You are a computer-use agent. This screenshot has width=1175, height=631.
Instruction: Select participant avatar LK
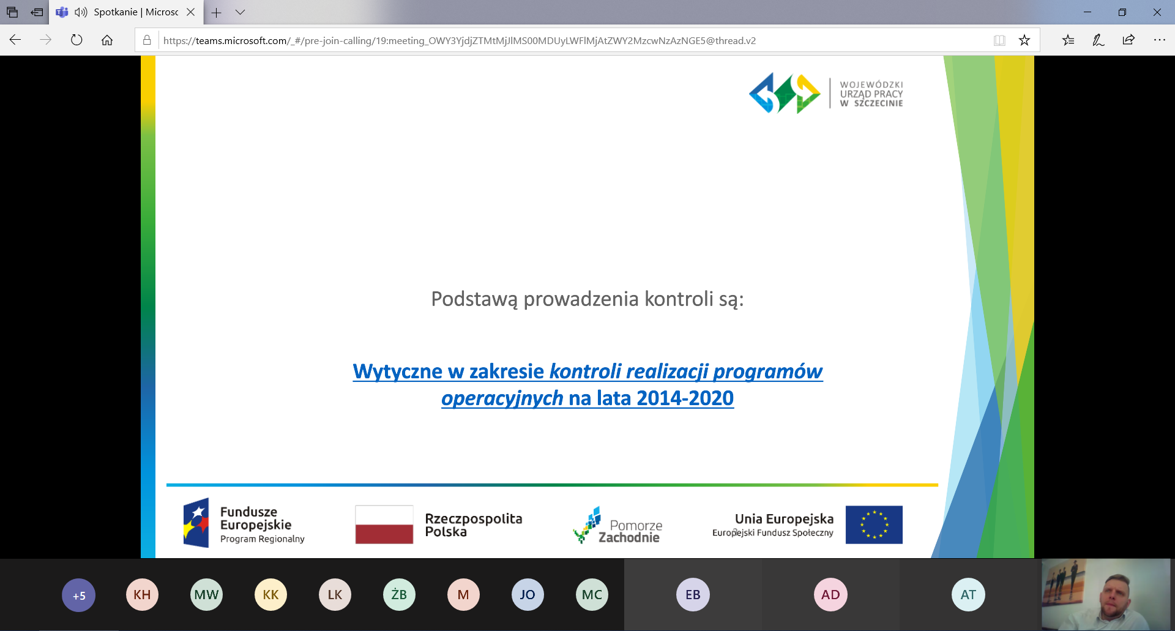pos(335,595)
